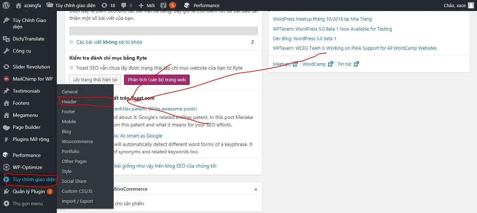Click the cube icon beside sidebar Performance
Viewport: 477px width, 213px height.
[6, 155]
